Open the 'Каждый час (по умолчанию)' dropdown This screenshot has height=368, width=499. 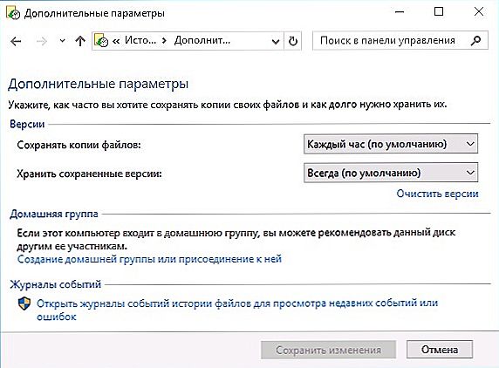391,144
